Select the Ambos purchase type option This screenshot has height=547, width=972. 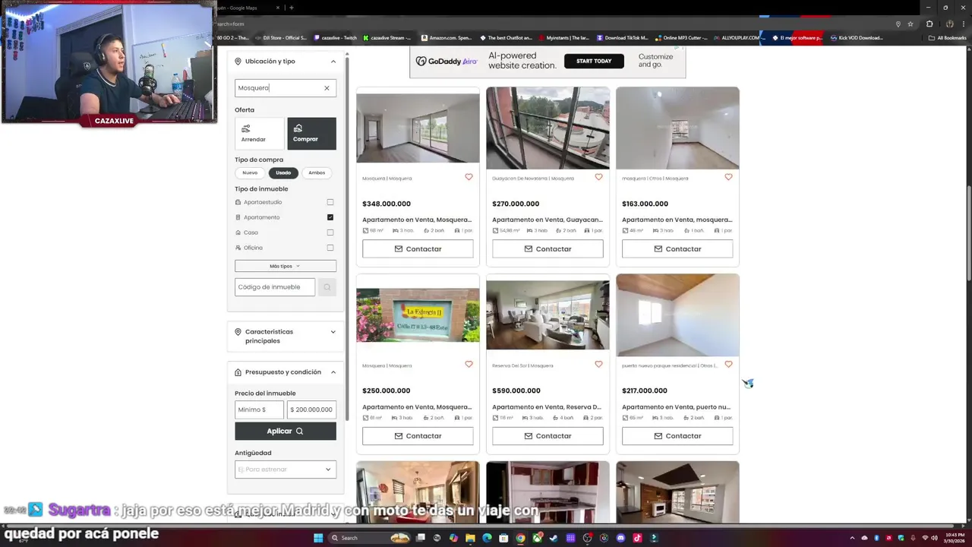(317, 172)
